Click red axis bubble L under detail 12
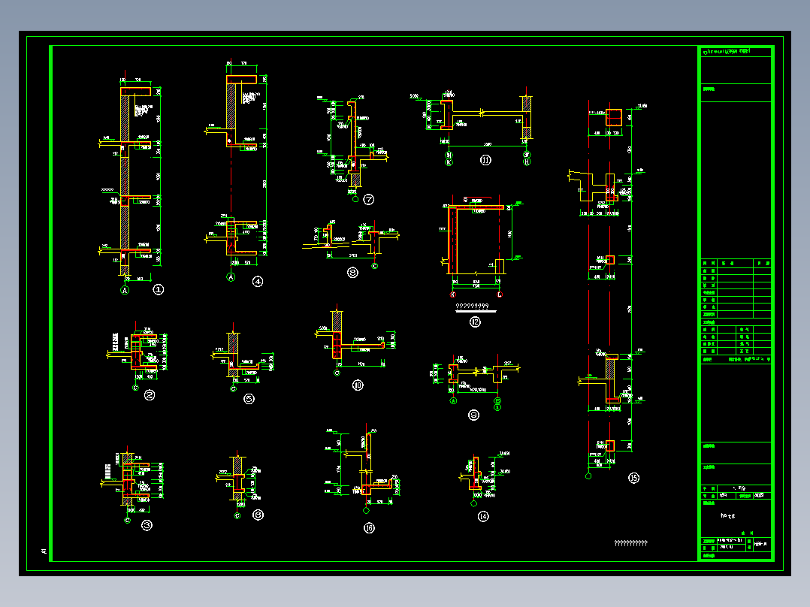810x607 pixels. [500, 294]
